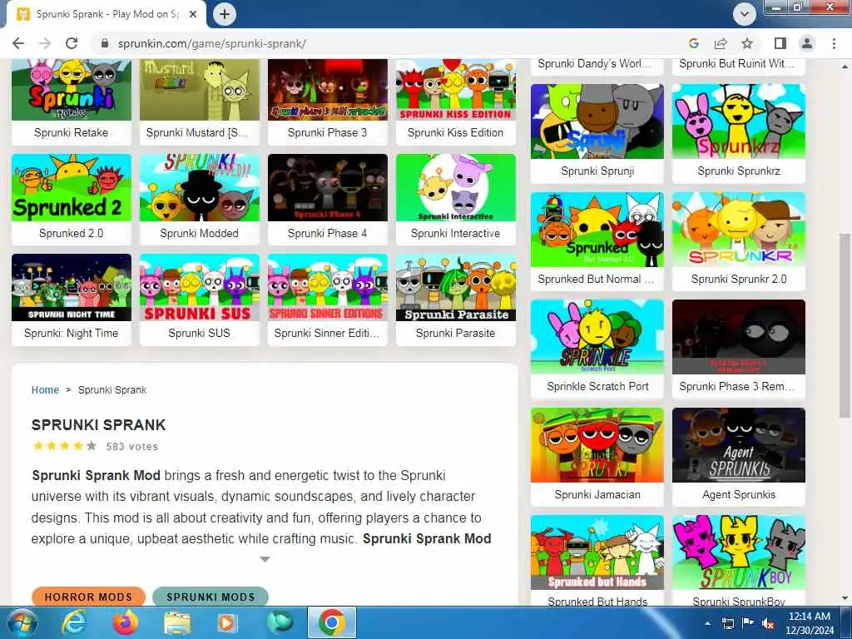Click the network tray icon
The image size is (852, 639).
pos(727,623)
